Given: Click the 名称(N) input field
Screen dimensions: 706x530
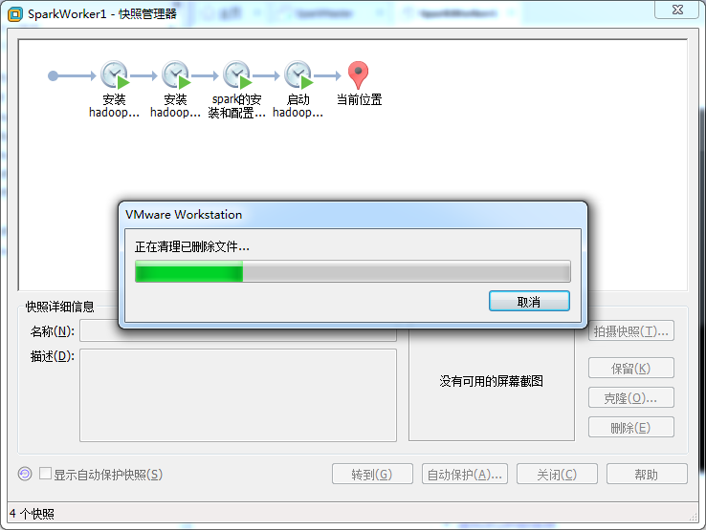Looking at the screenshot, I should coord(238,331).
